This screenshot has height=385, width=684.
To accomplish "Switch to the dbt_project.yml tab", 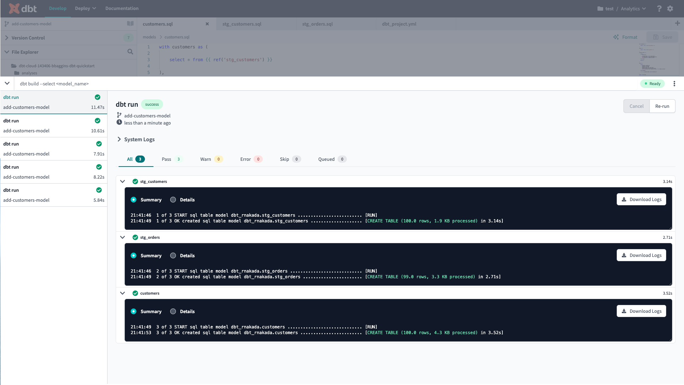I will tap(416, 24).
